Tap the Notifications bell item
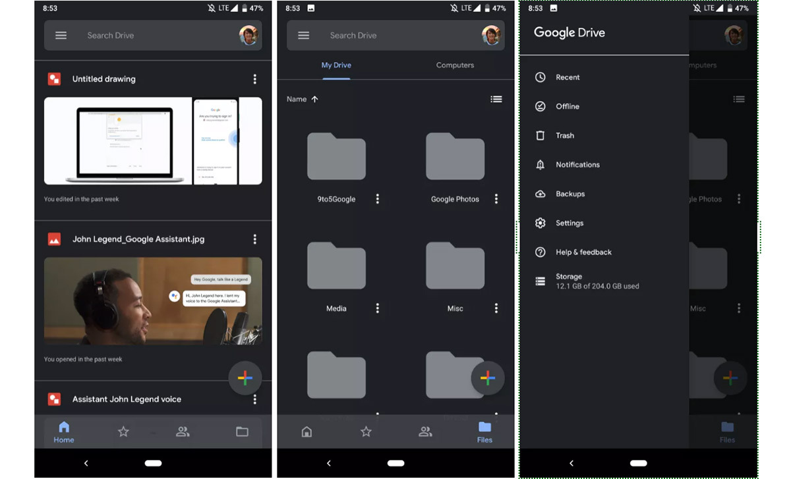 577,165
